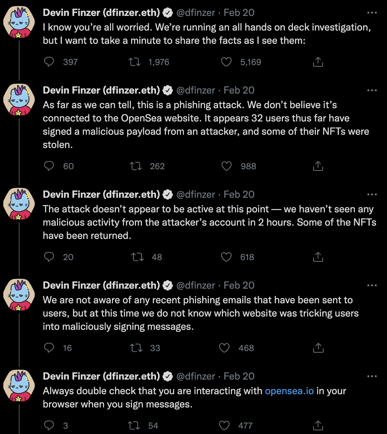Like the opensea.io reminder tweet with 477 likes
387x434 pixels.
225,425
